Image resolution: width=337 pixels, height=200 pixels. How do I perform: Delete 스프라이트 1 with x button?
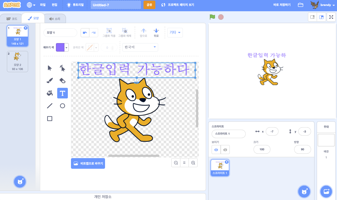point(227,162)
